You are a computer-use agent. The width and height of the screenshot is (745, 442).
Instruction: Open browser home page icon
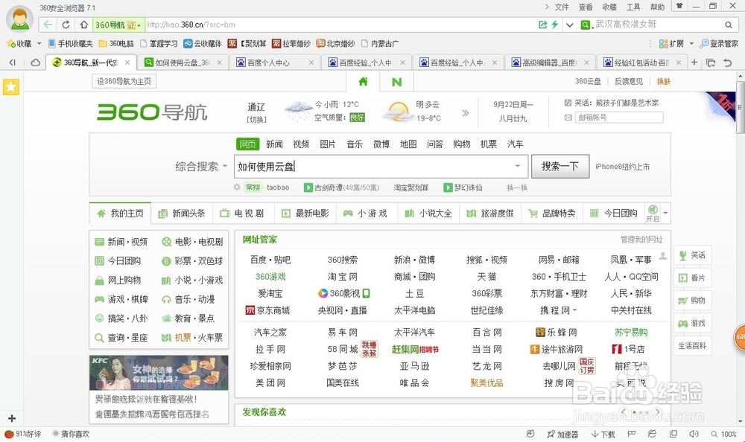pyautogui.click(x=84, y=25)
